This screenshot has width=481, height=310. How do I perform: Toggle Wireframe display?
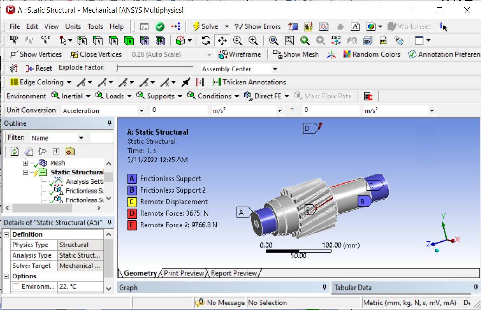[240, 55]
